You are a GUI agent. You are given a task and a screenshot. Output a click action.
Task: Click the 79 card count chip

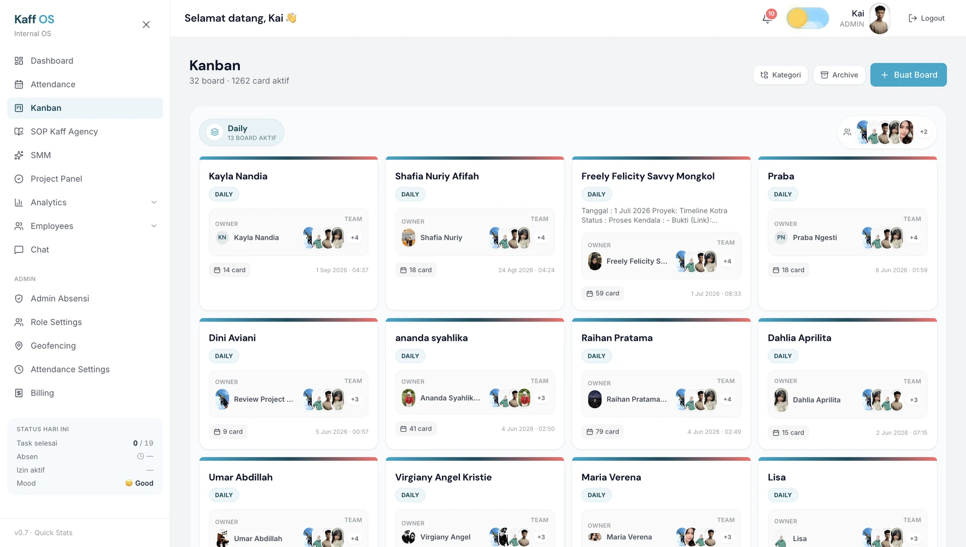click(603, 431)
